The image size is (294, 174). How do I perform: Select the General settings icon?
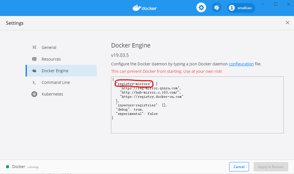tap(35, 47)
